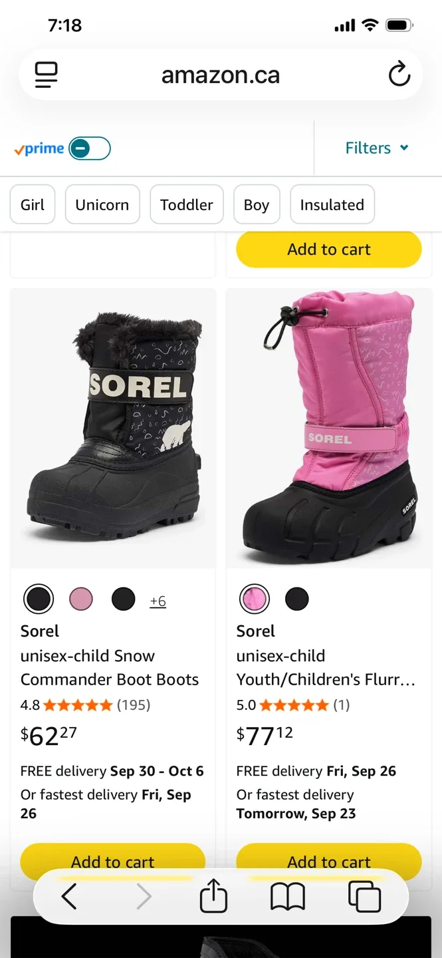Tap the Prime checkmark logo
The height and width of the screenshot is (958, 442).
[x=37, y=148]
